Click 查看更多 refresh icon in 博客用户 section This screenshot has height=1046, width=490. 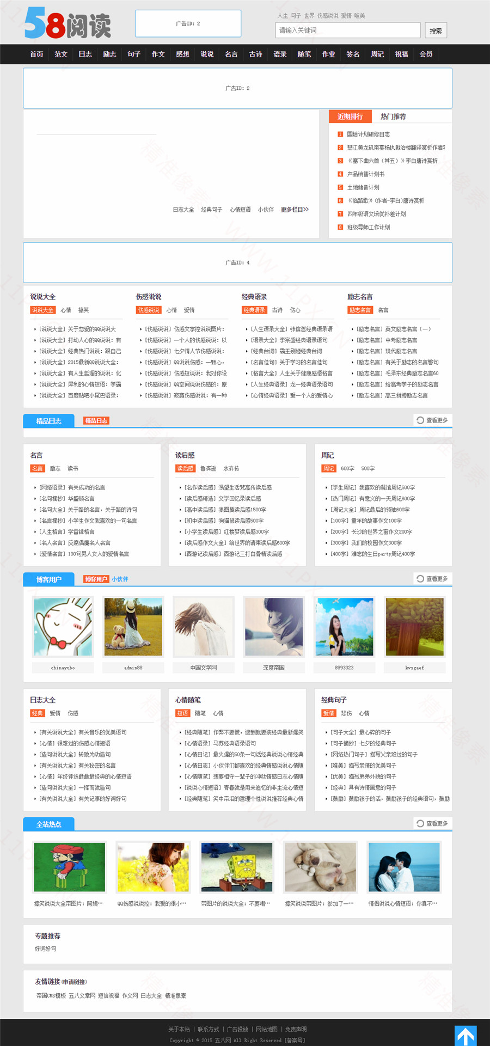click(420, 579)
